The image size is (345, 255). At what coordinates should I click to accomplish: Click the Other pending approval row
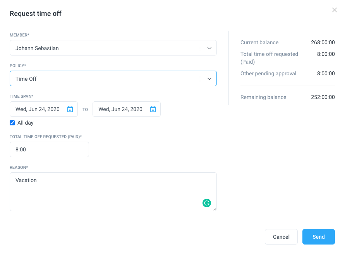pyautogui.click(x=288, y=73)
